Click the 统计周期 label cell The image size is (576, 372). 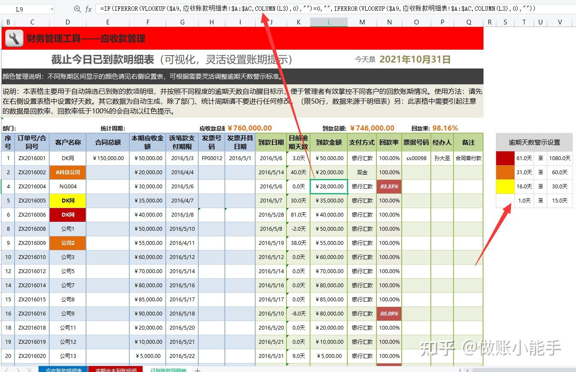(x=113, y=128)
